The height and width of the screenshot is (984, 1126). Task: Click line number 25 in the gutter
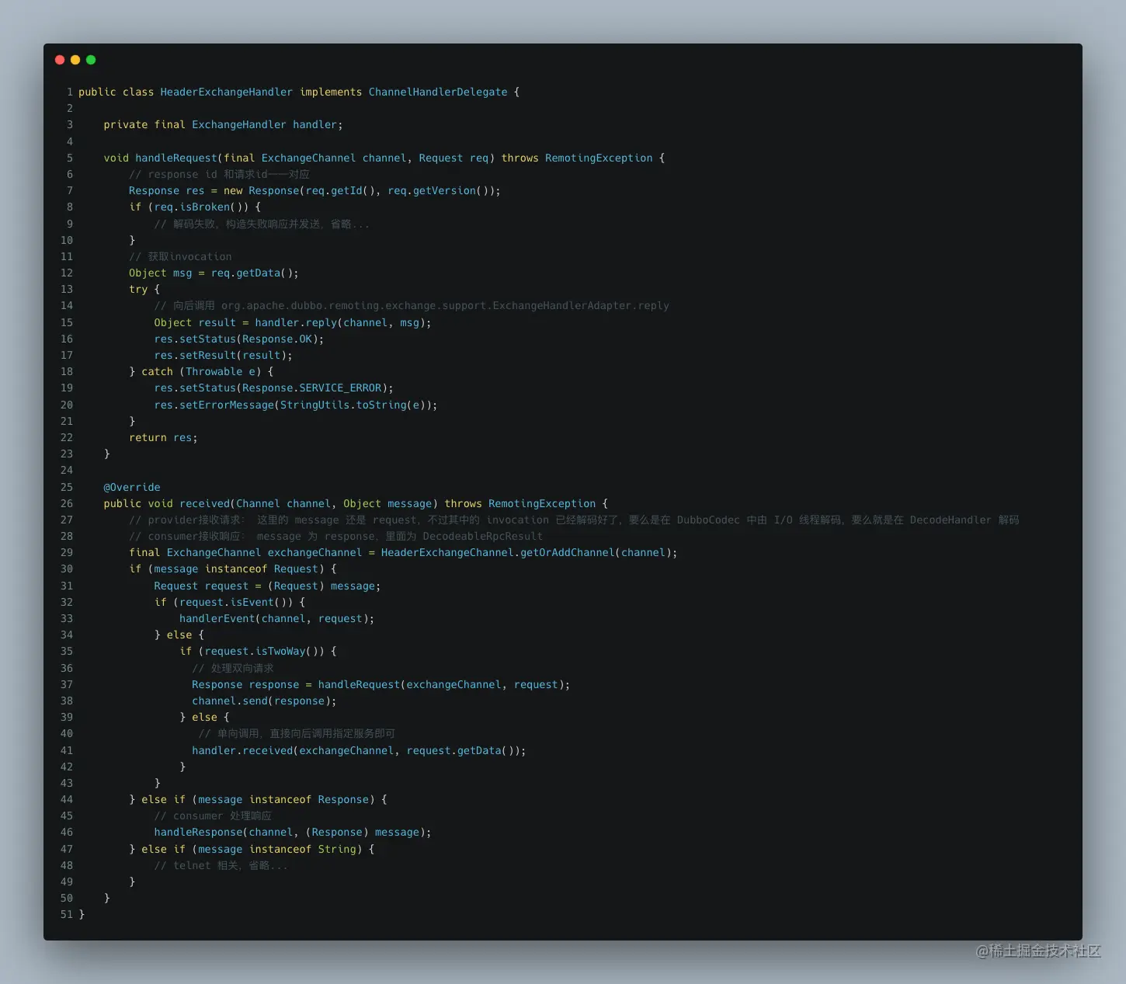(x=67, y=487)
